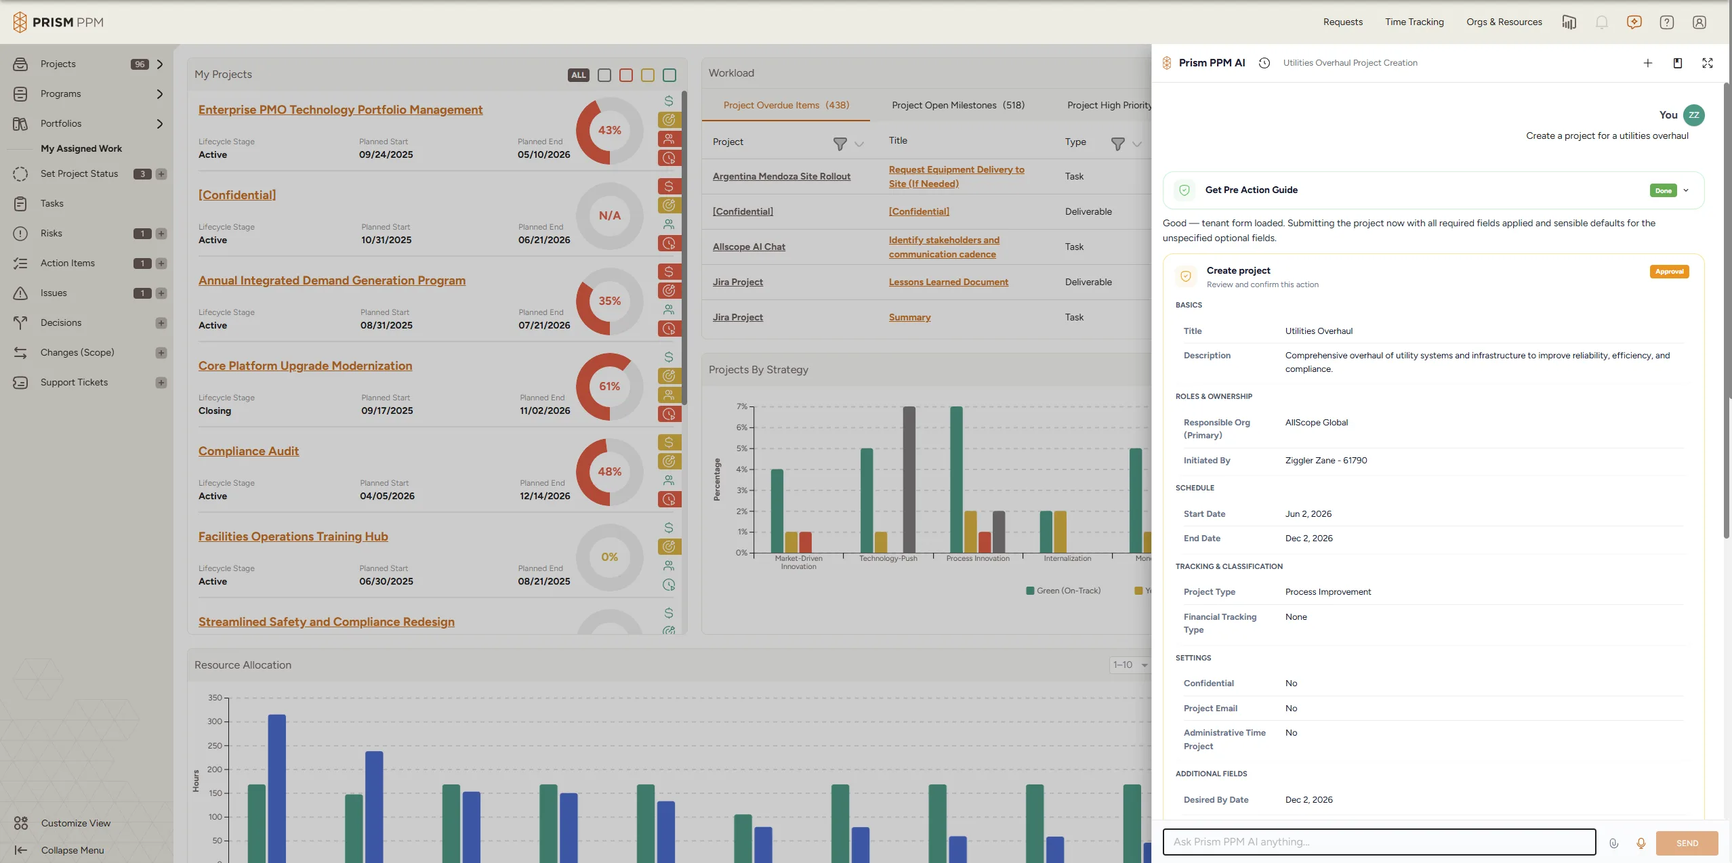The image size is (1732, 863).
Task: Open Orgs & Resources in top navigation
Action: point(1504,22)
